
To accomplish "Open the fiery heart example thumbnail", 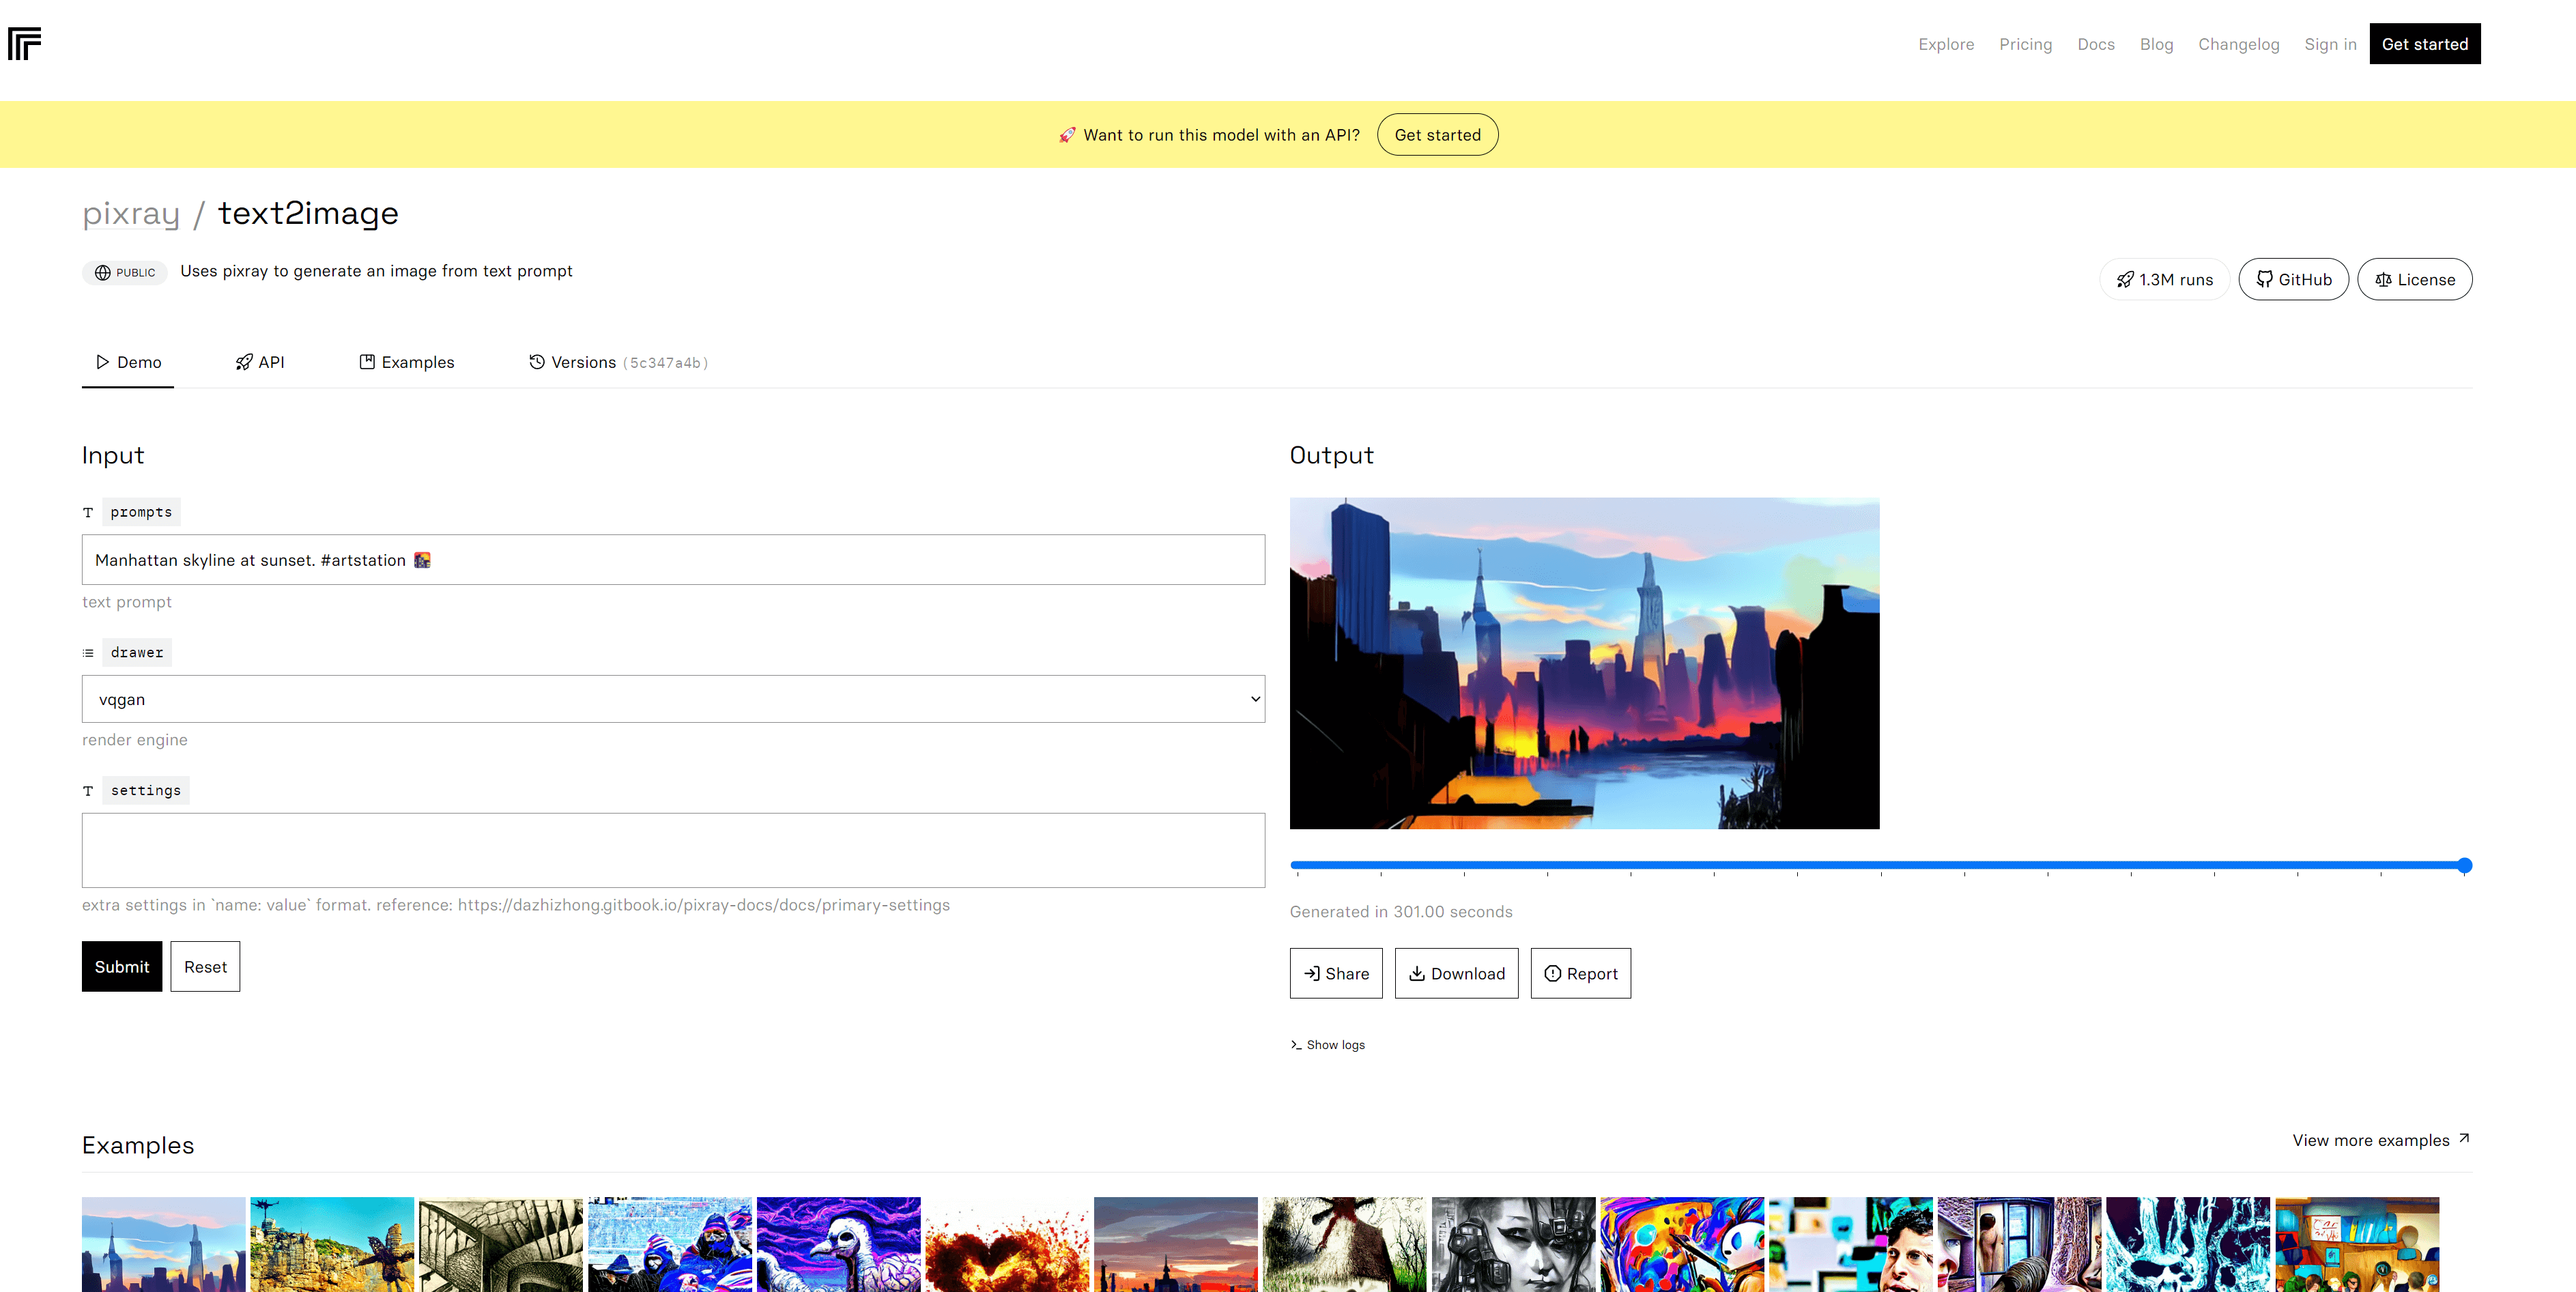I will (x=1007, y=1244).
